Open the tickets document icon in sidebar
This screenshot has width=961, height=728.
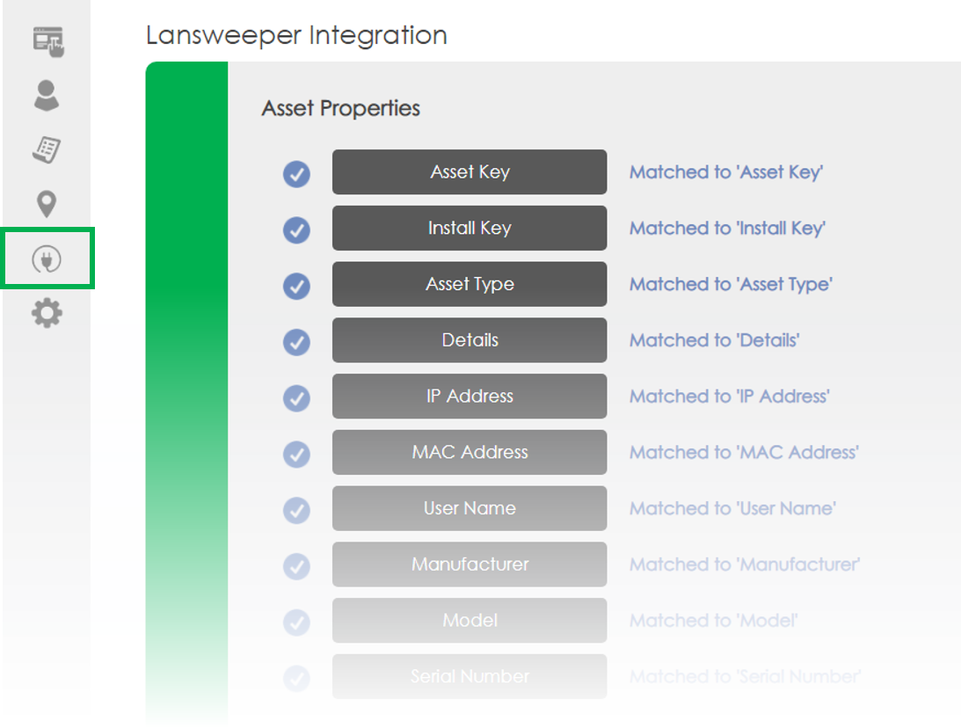coord(47,149)
